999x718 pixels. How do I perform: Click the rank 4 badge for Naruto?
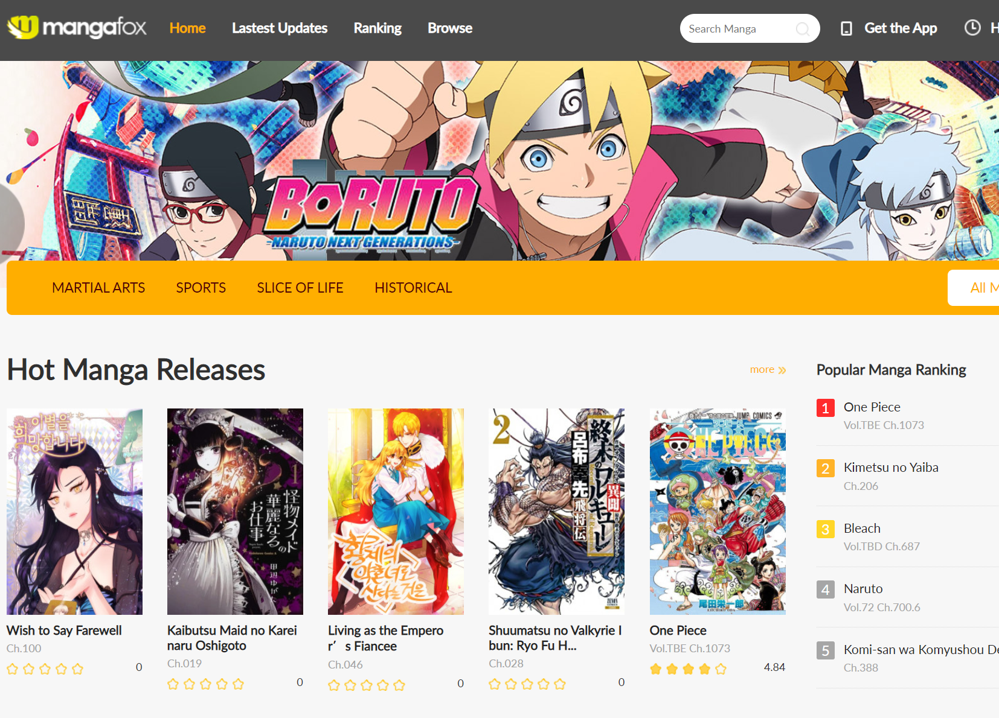coord(825,589)
